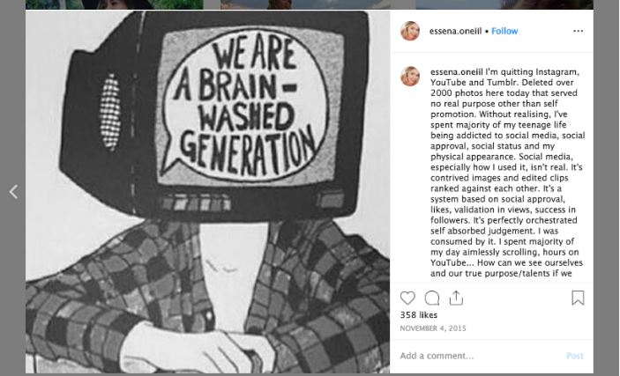Like the post with the heart icon

(407, 298)
